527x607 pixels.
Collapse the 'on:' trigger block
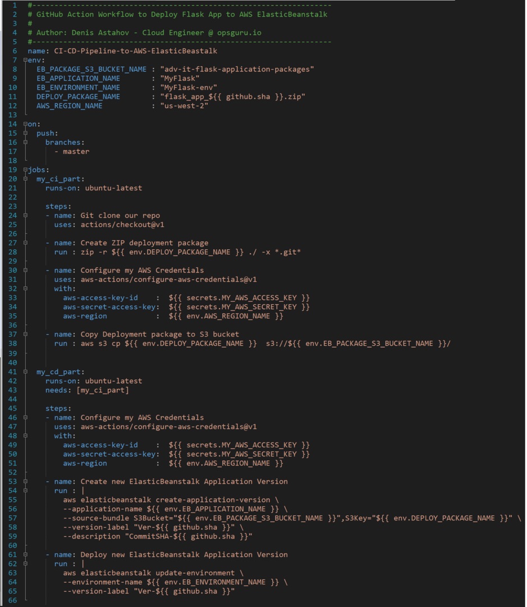pyautogui.click(x=25, y=124)
